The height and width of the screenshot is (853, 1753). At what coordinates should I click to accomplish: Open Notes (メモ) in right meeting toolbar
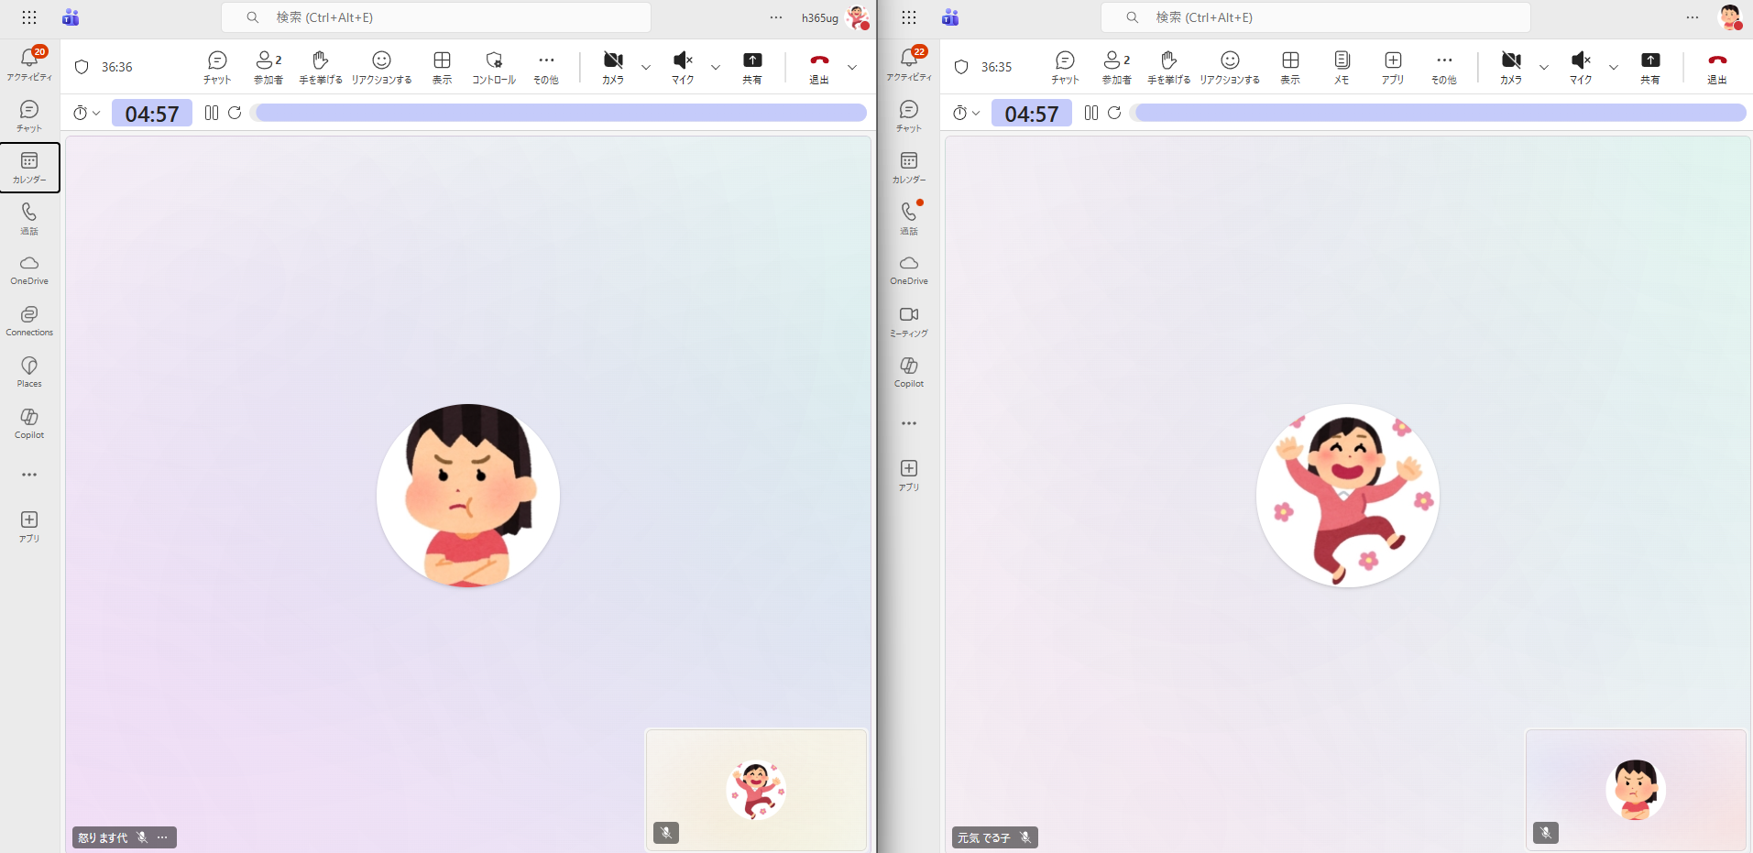click(1341, 67)
